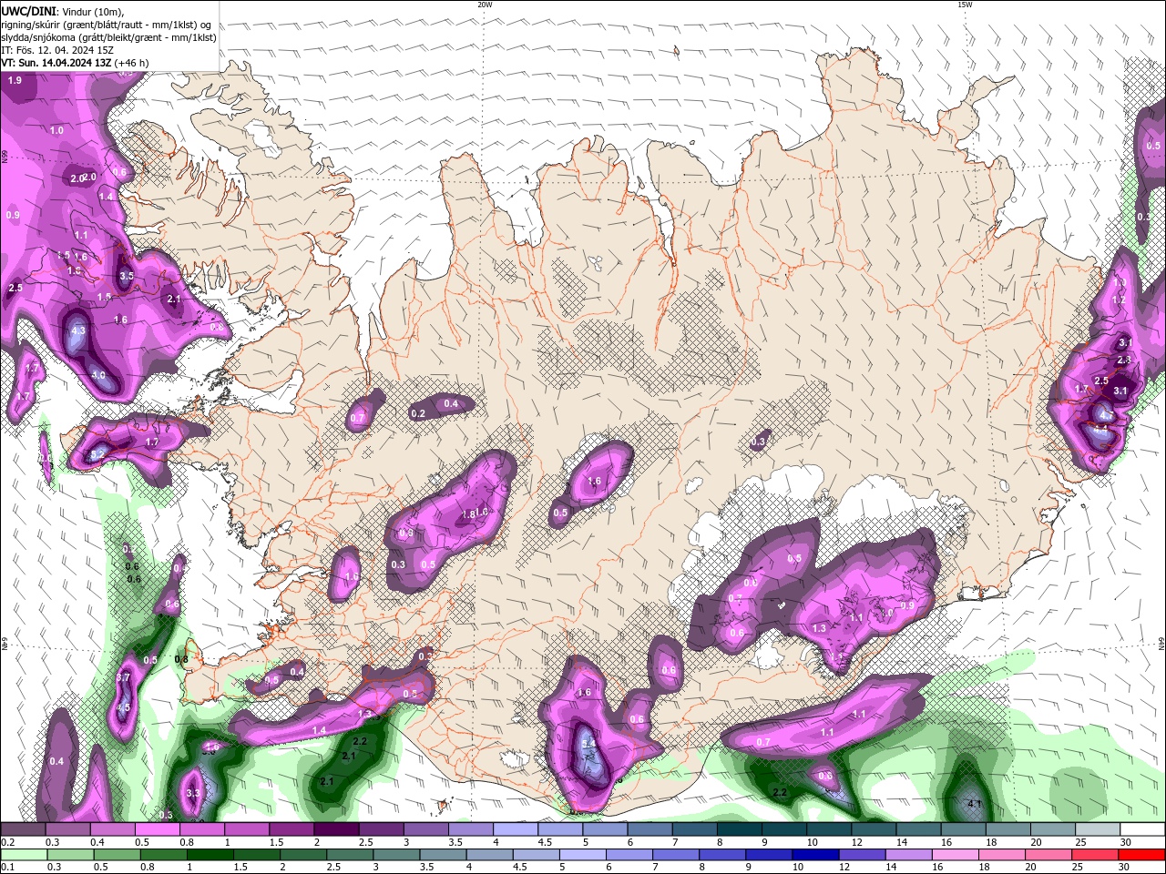Click the 5.4 precipitation value on the map
Screen dimensions: 1166x874
tap(588, 744)
